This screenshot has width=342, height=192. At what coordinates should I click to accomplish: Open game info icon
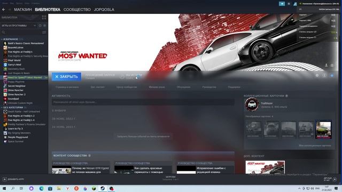324,75
